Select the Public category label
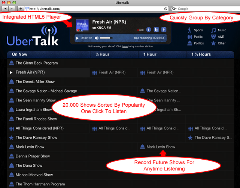 [x=198, y=37]
